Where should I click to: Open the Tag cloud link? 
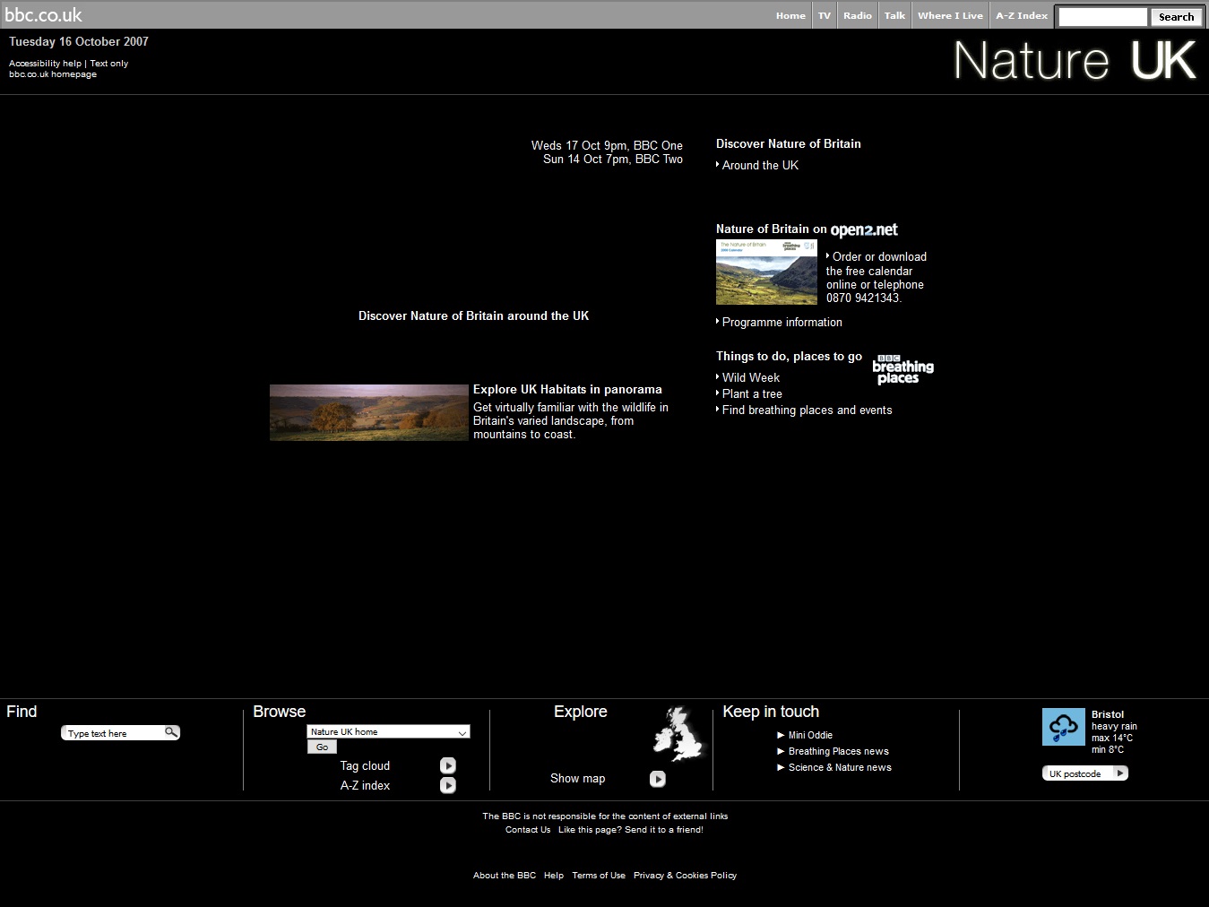(x=365, y=765)
